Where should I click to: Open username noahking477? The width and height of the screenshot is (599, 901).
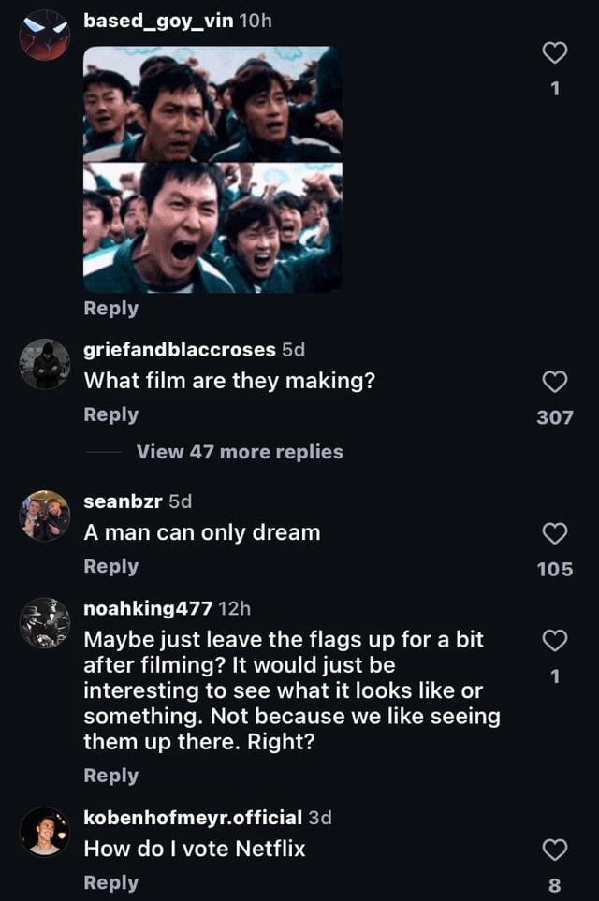pos(148,608)
